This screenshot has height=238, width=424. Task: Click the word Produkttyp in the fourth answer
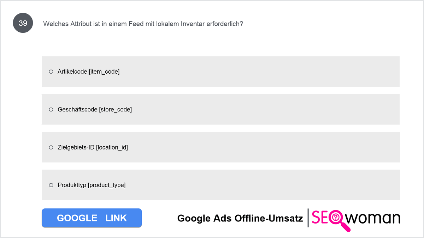[72, 185]
